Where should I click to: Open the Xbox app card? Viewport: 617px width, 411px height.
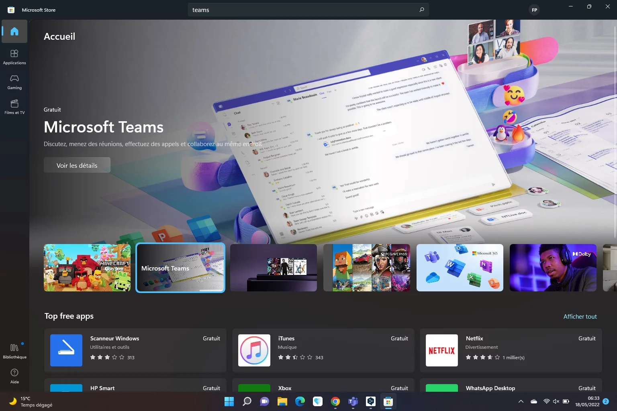[x=323, y=385]
